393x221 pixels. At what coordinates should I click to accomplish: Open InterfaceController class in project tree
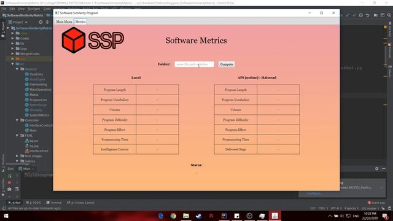click(41, 125)
